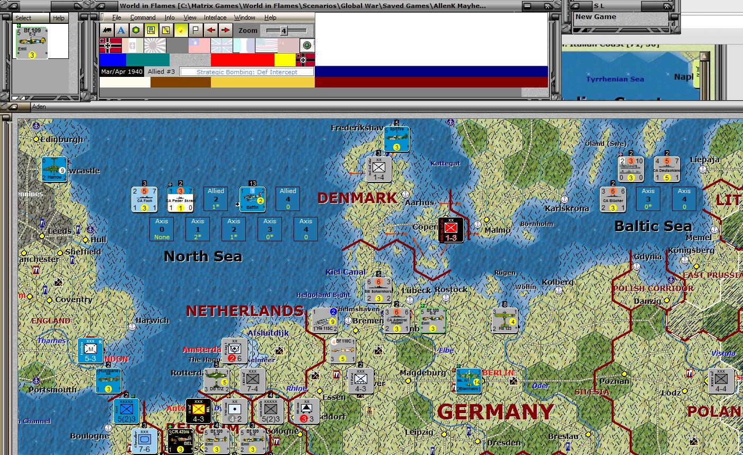Select the CA Deutschland counter in the Baltic Sea
The height and width of the screenshot is (455, 743).
[x=667, y=169]
